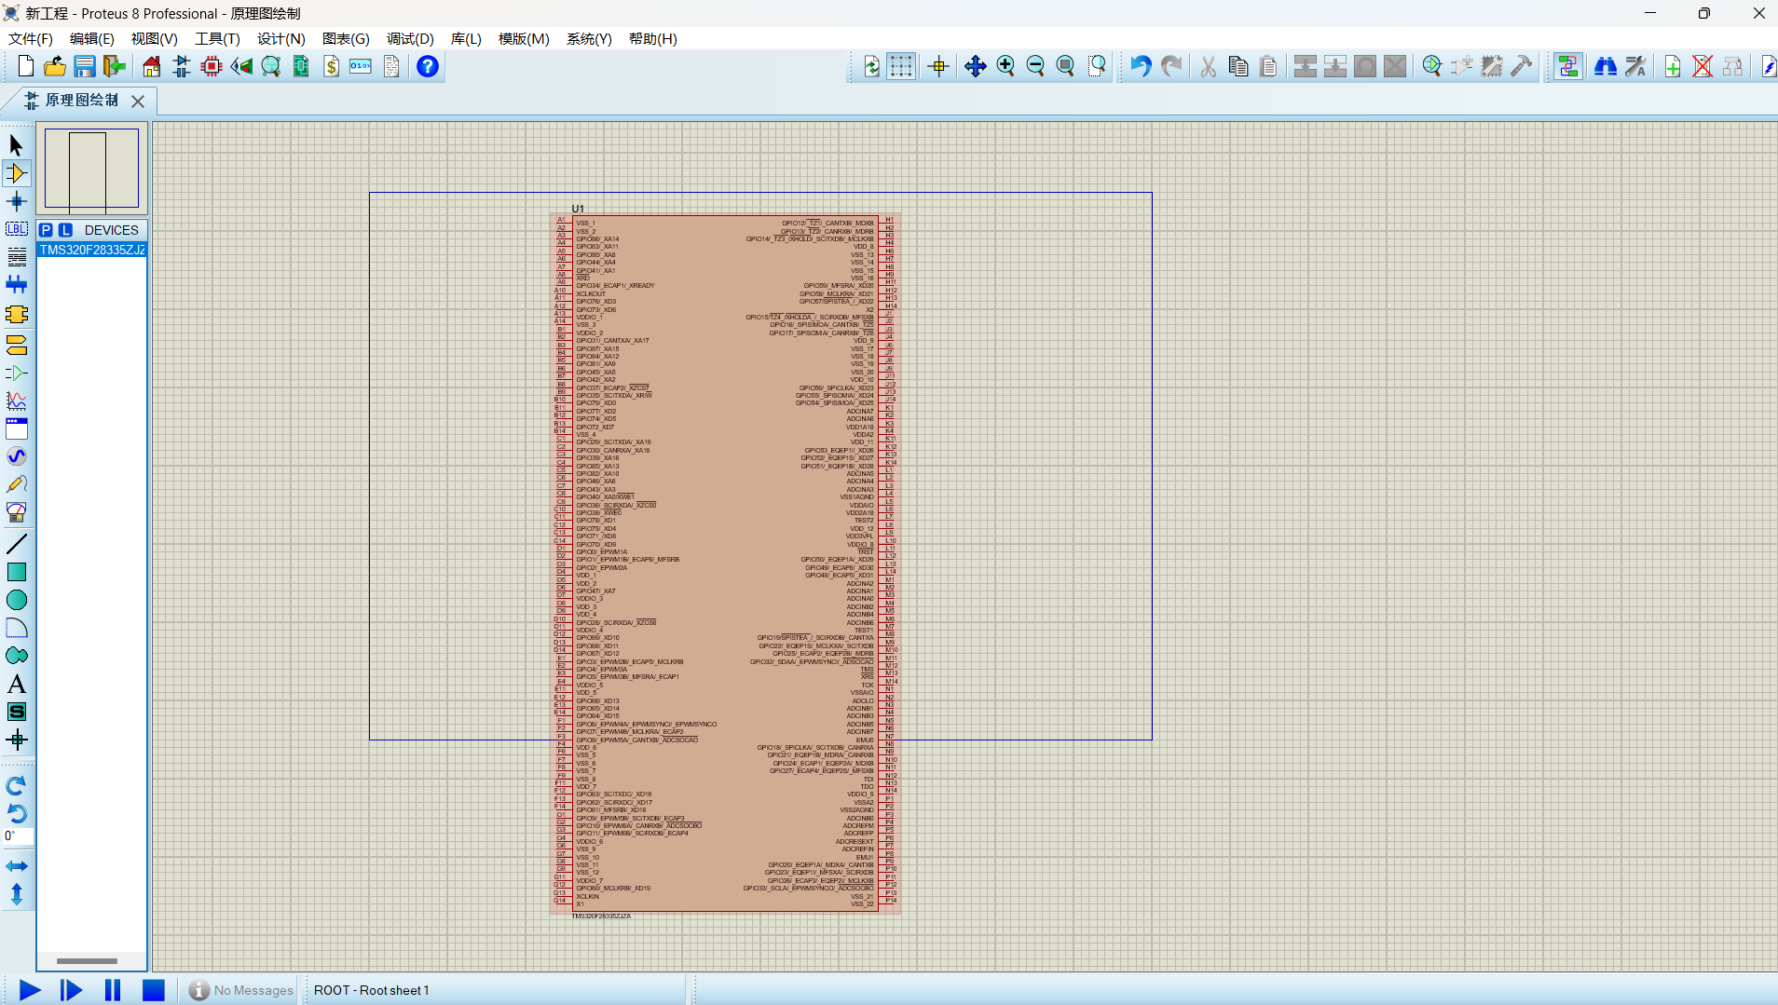Choose the Wire Label mode tool
This screenshot has width=1778, height=1005.
(16, 229)
